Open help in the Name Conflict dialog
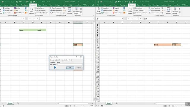The width and height of the screenshot is (190, 107). click(x=76, y=57)
